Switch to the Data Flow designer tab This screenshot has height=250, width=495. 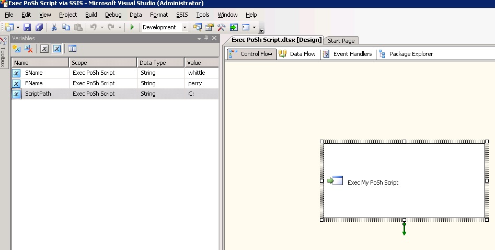[298, 54]
